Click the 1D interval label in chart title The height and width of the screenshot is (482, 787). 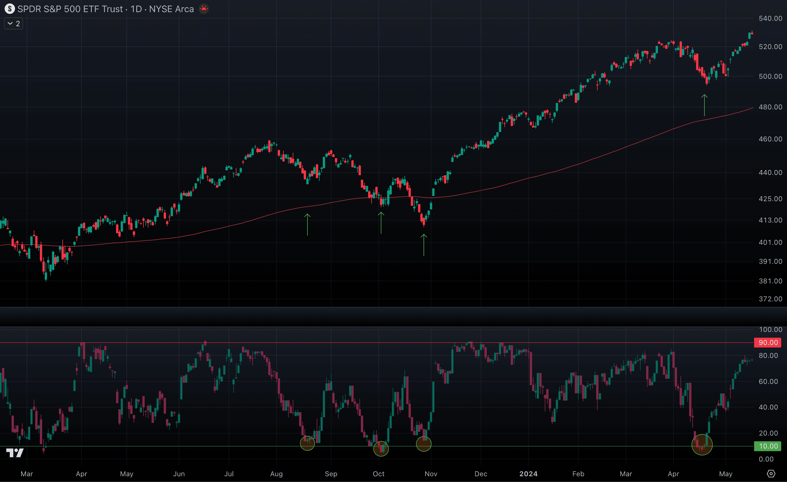coord(136,9)
